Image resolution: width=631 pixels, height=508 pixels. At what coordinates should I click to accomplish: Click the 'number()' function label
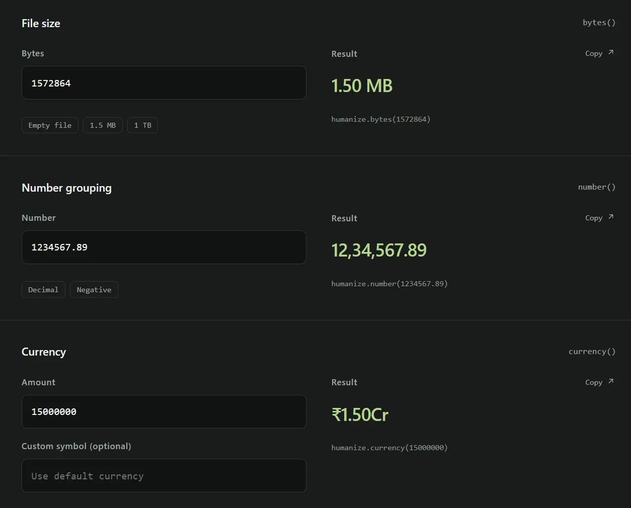click(597, 187)
